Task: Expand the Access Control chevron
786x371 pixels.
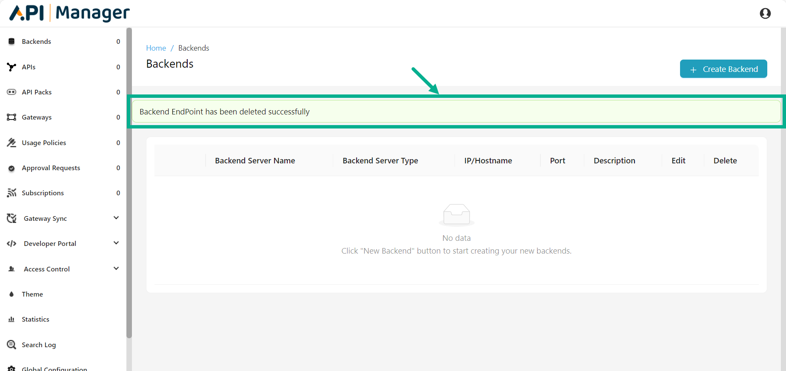Action: point(116,268)
